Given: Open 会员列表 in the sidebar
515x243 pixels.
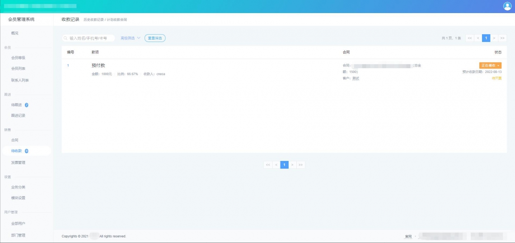Looking at the screenshot, I should [19, 69].
